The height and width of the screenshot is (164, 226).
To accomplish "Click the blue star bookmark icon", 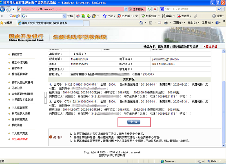I will (105, 16).
